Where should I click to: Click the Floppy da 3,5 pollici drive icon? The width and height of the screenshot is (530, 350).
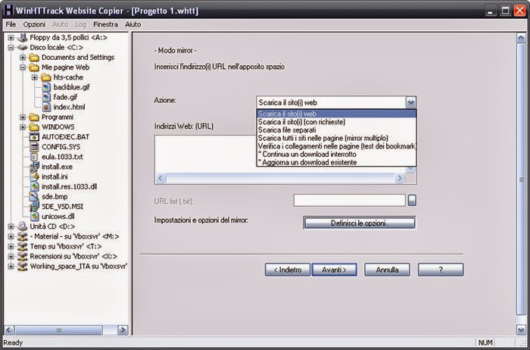coord(22,38)
